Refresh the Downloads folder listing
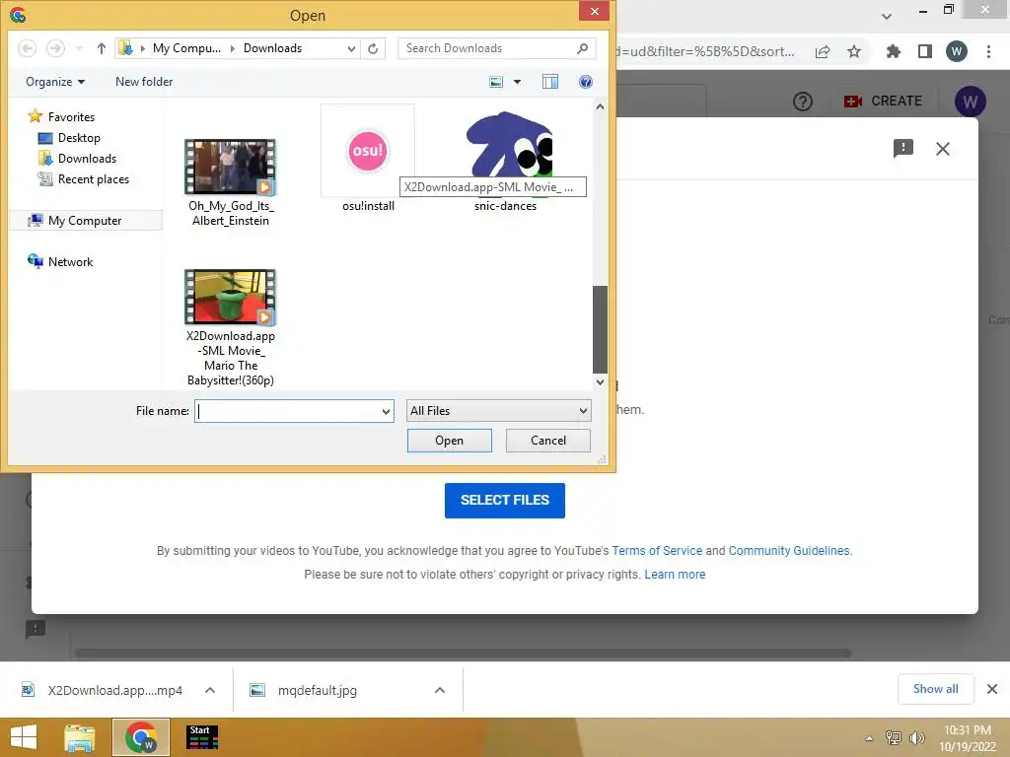Screen dimensions: 1010x757 (373, 48)
